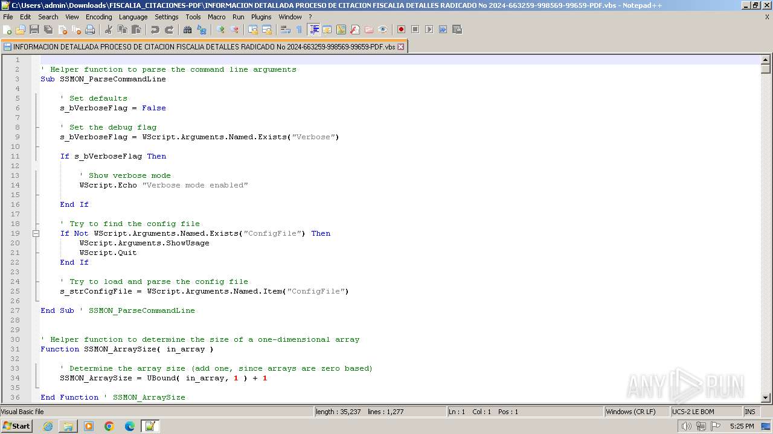This screenshot has width=773, height=434.
Task: Print the document using toolbar icon
Action: click(x=90, y=30)
